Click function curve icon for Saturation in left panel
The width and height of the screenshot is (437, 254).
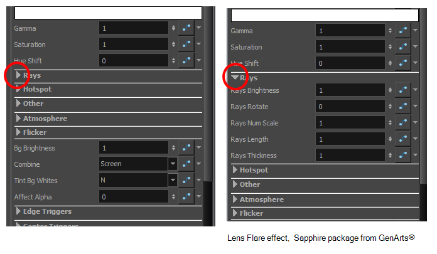coord(186,44)
